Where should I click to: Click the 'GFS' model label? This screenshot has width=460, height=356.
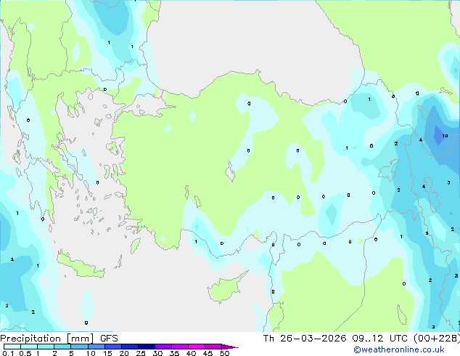coord(109,339)
